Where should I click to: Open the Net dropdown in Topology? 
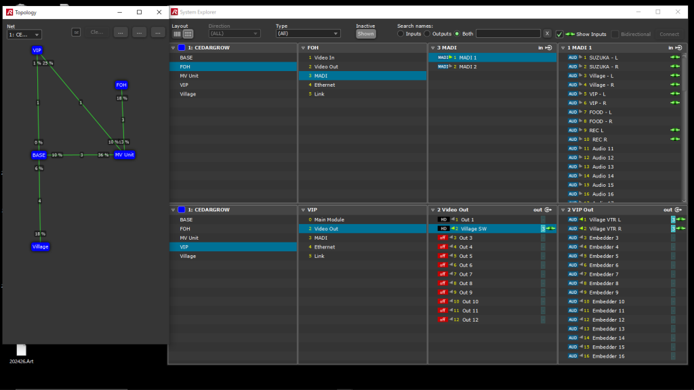[x=24, y=35]
